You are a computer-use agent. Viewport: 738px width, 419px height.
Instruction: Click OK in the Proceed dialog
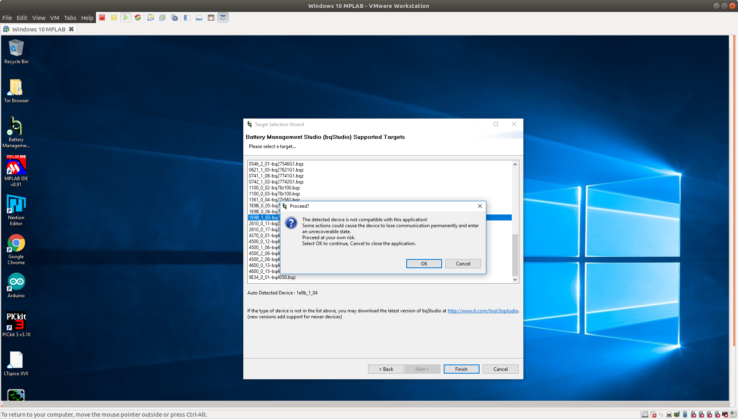tap(424, 264)
